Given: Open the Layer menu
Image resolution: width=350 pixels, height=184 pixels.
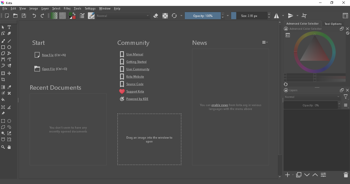Looking at the screenshot, I should (x=45, y=8).
